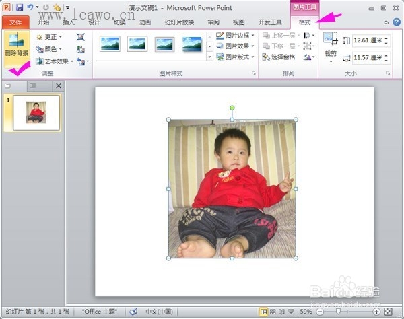Close the slides thumbnail pane
This screenshot has height=319, width=404.
pos(59,85)
